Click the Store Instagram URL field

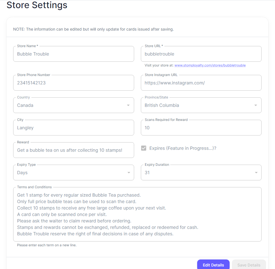(x=201, y=83)
